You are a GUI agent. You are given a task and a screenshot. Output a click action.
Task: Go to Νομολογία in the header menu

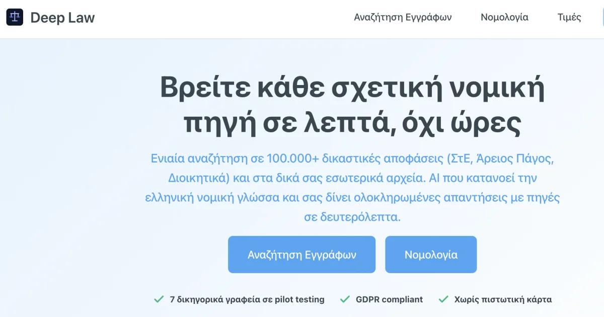[504, 17]
